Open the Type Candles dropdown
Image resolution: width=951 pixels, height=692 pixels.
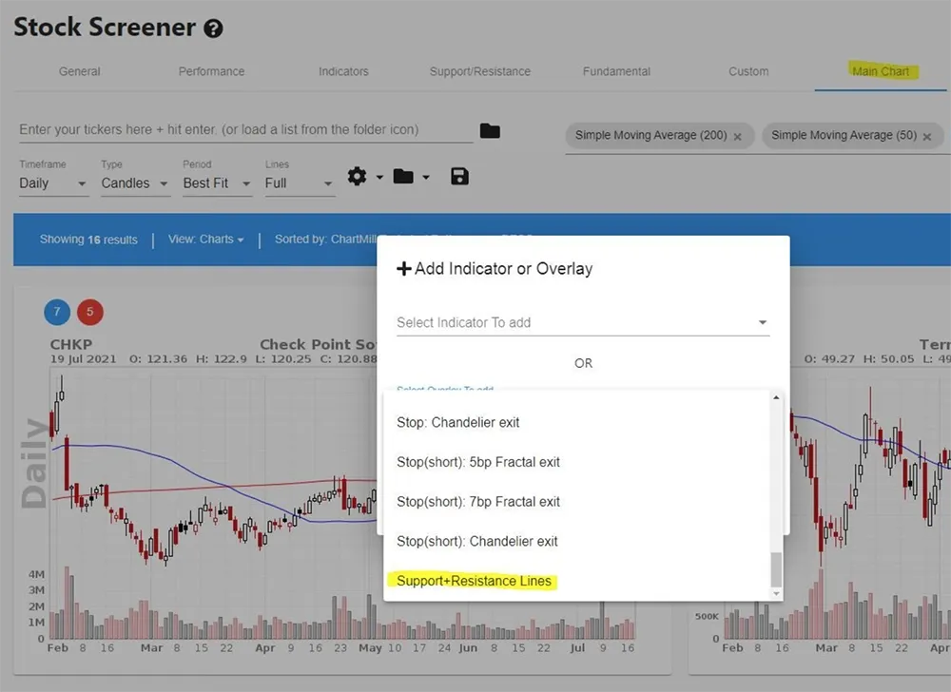[x=135, y=183]
